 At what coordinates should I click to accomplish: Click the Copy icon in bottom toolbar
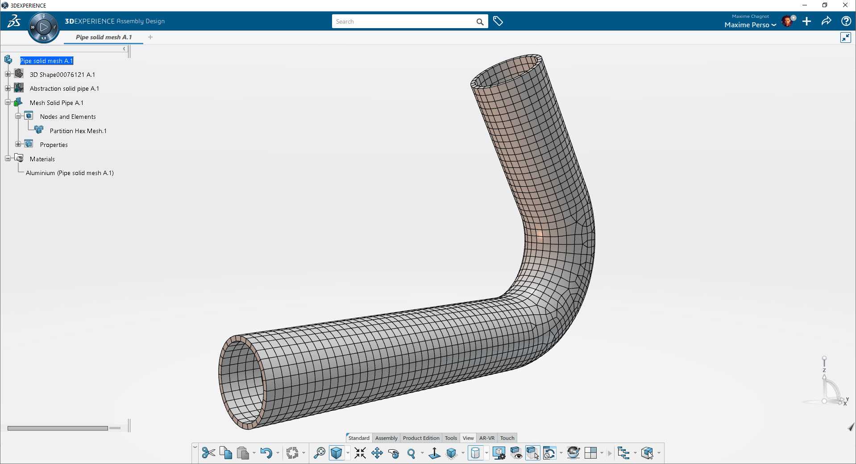tap(226, 453)
